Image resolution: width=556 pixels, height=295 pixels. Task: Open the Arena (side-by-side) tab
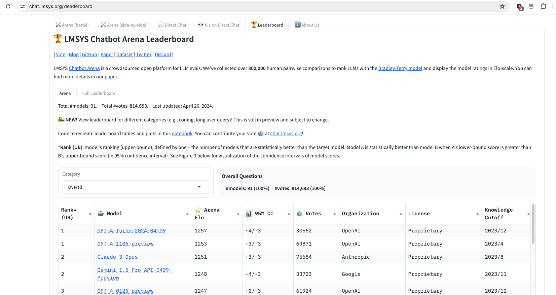(x=123, y=25)
